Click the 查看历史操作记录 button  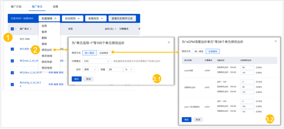(122, 18)
